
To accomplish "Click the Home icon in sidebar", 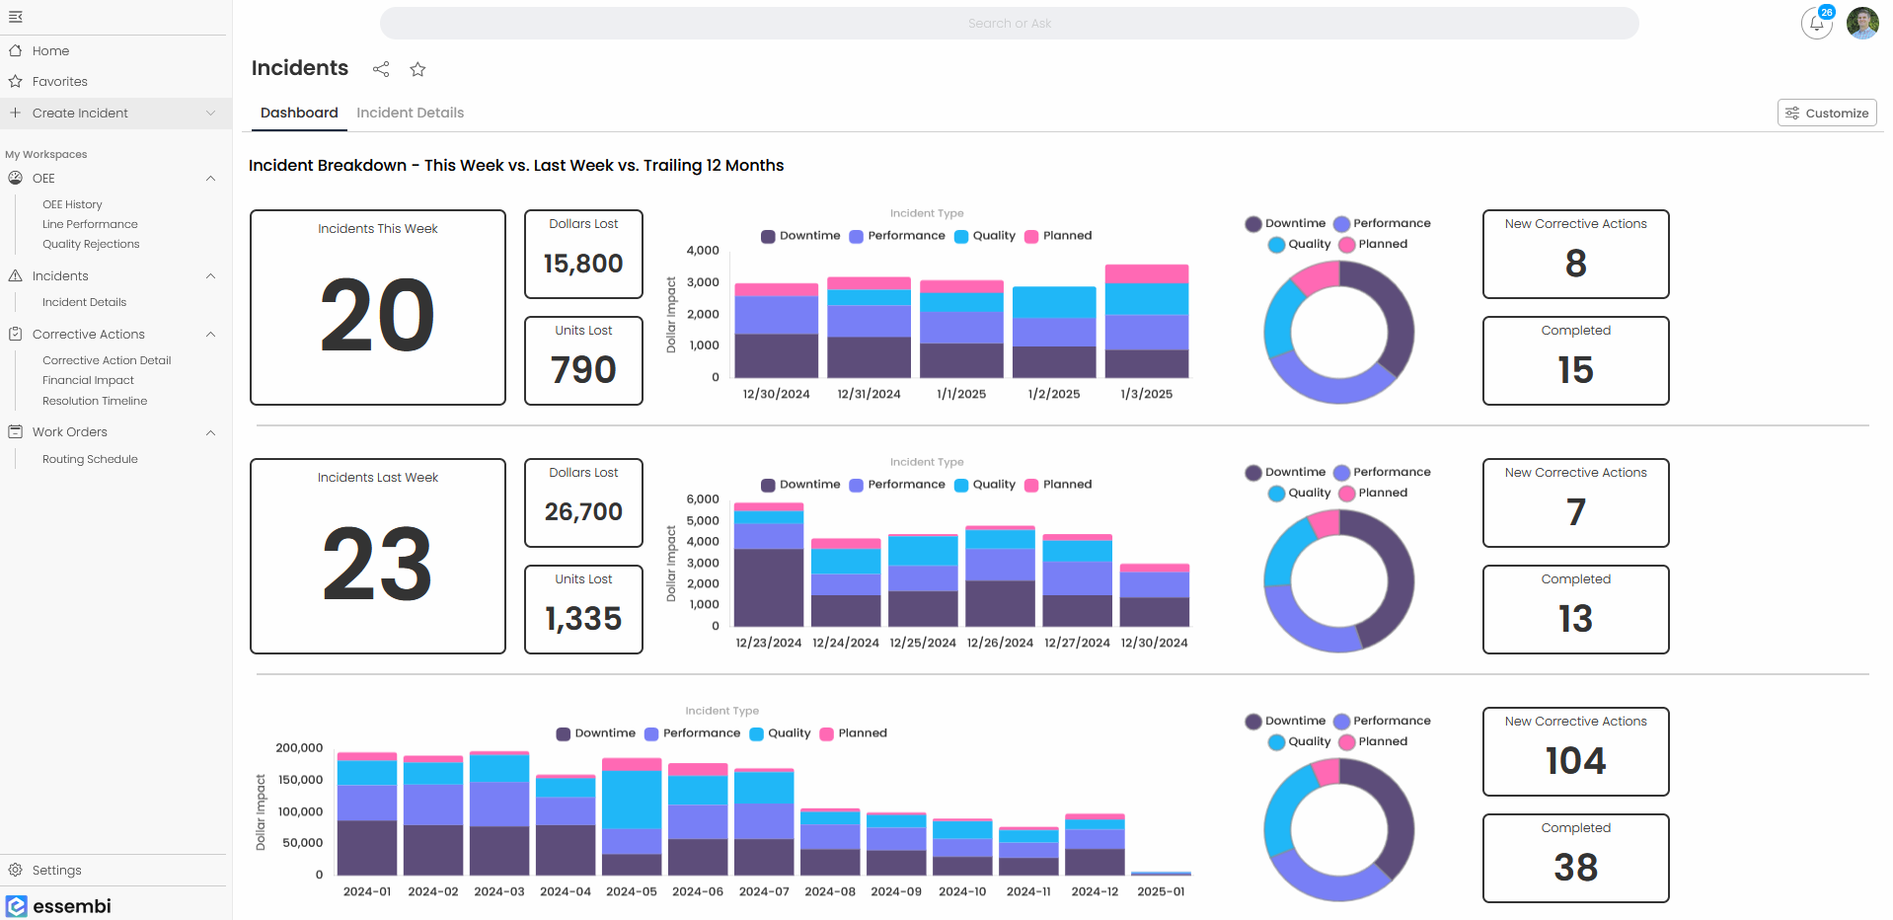I will 16,50.
